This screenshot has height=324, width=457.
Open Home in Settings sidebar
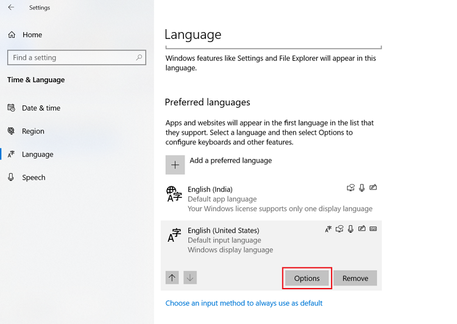pyautogui.click(x=32, y=35)
